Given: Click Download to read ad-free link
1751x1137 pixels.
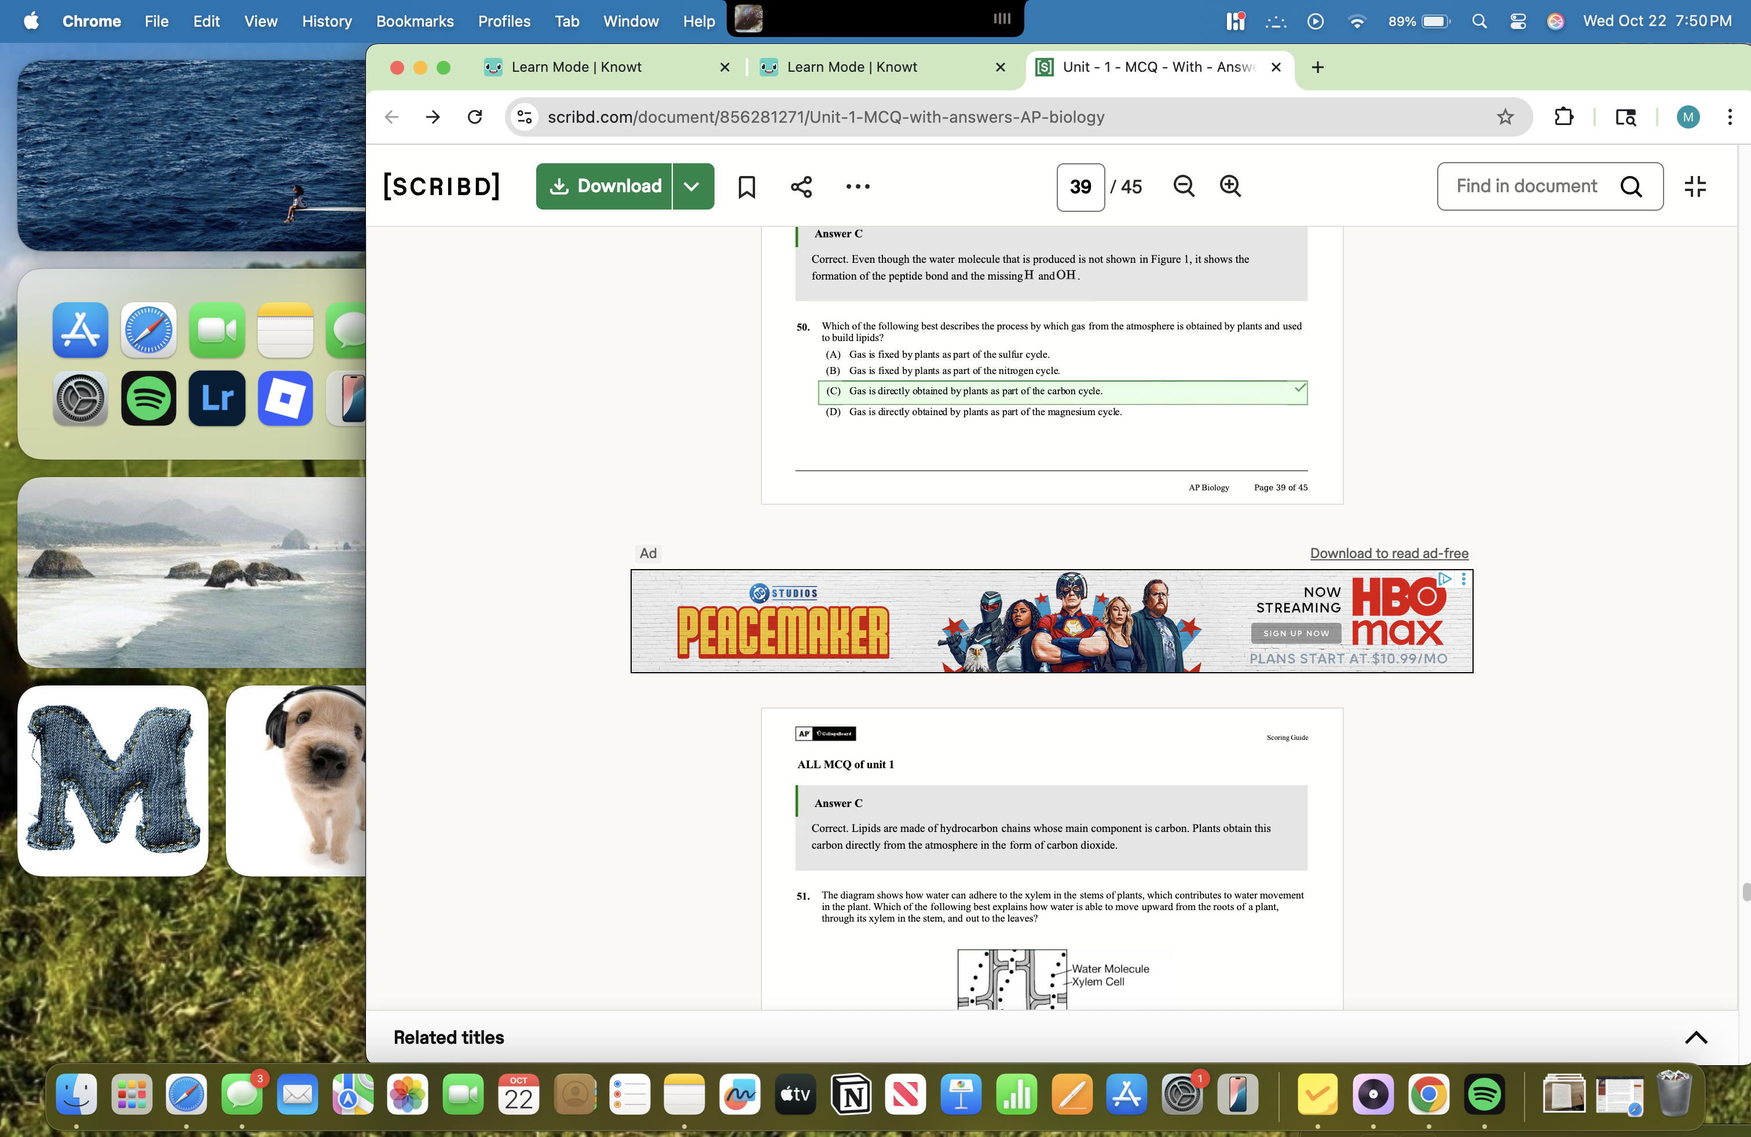Looking at the screenshot, I should pyautogui.click(x=1389, y=553).
